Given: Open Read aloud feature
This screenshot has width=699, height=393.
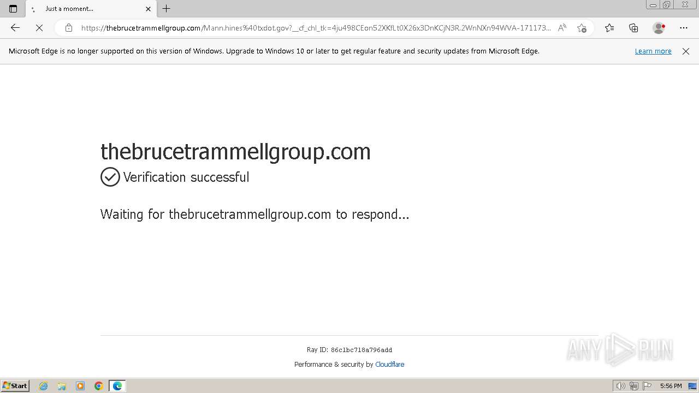Looking at the screenshot, I should point(562,28).
